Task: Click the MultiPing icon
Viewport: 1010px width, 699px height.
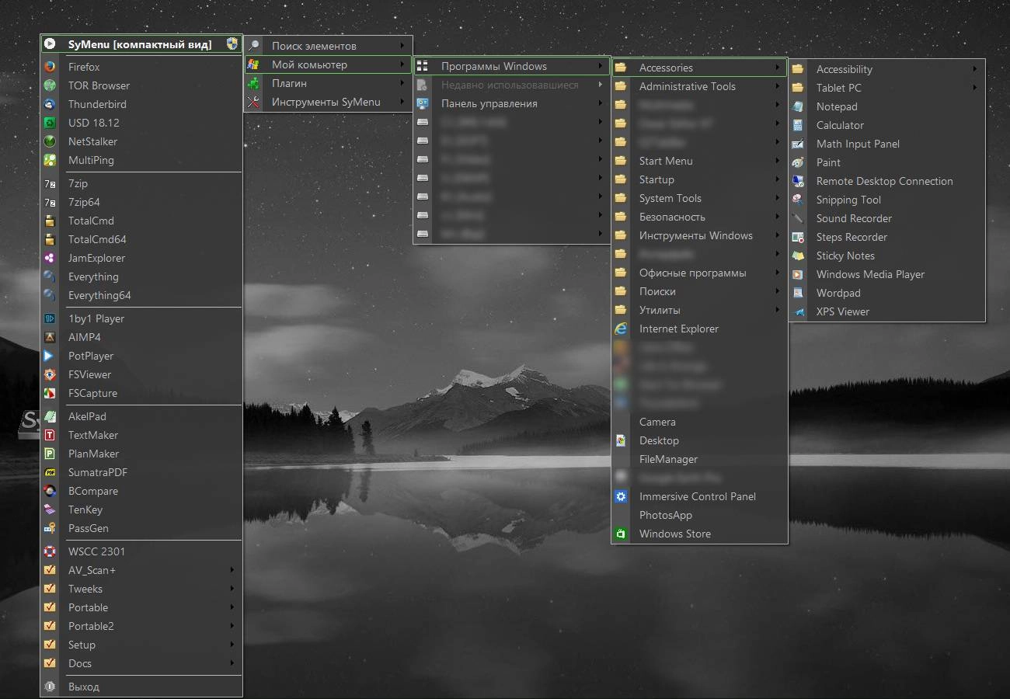Action: (x=50, y=160)
